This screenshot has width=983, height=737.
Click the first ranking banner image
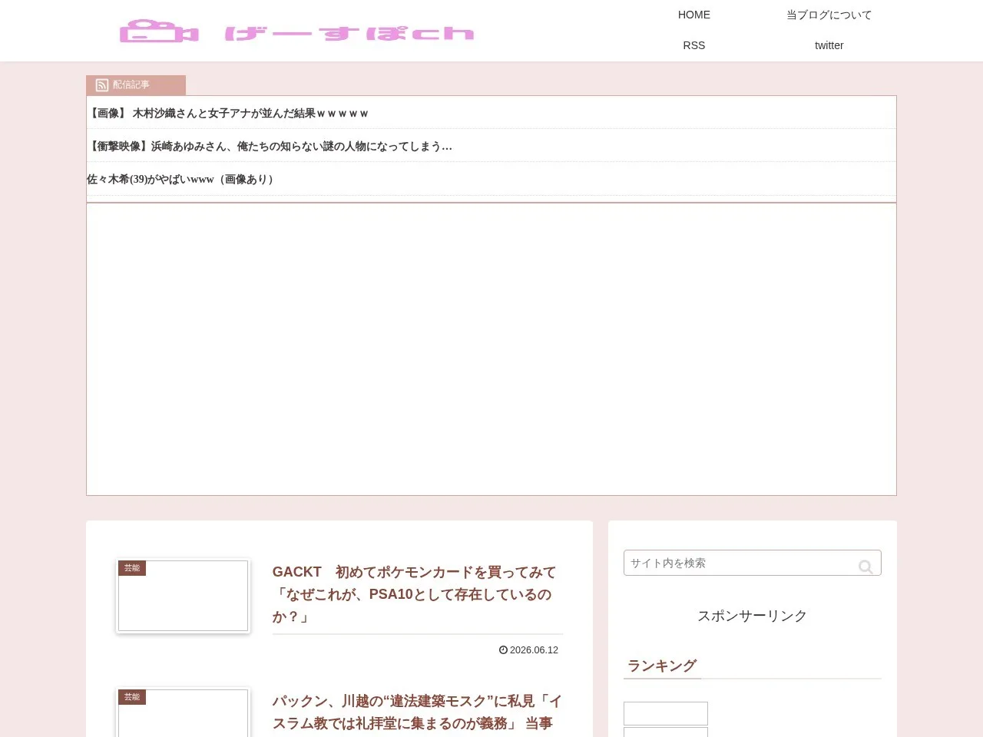click(x=666, y=713)
